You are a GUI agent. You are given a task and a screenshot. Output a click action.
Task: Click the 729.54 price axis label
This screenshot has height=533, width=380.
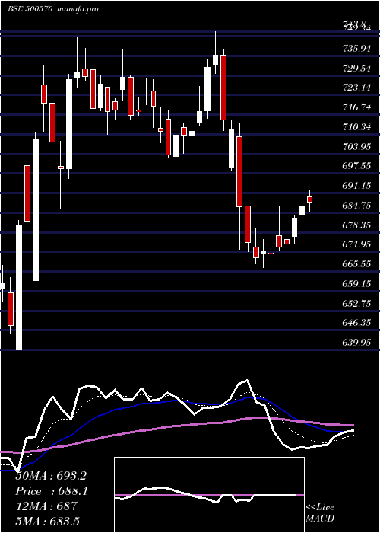pos(356,69)
